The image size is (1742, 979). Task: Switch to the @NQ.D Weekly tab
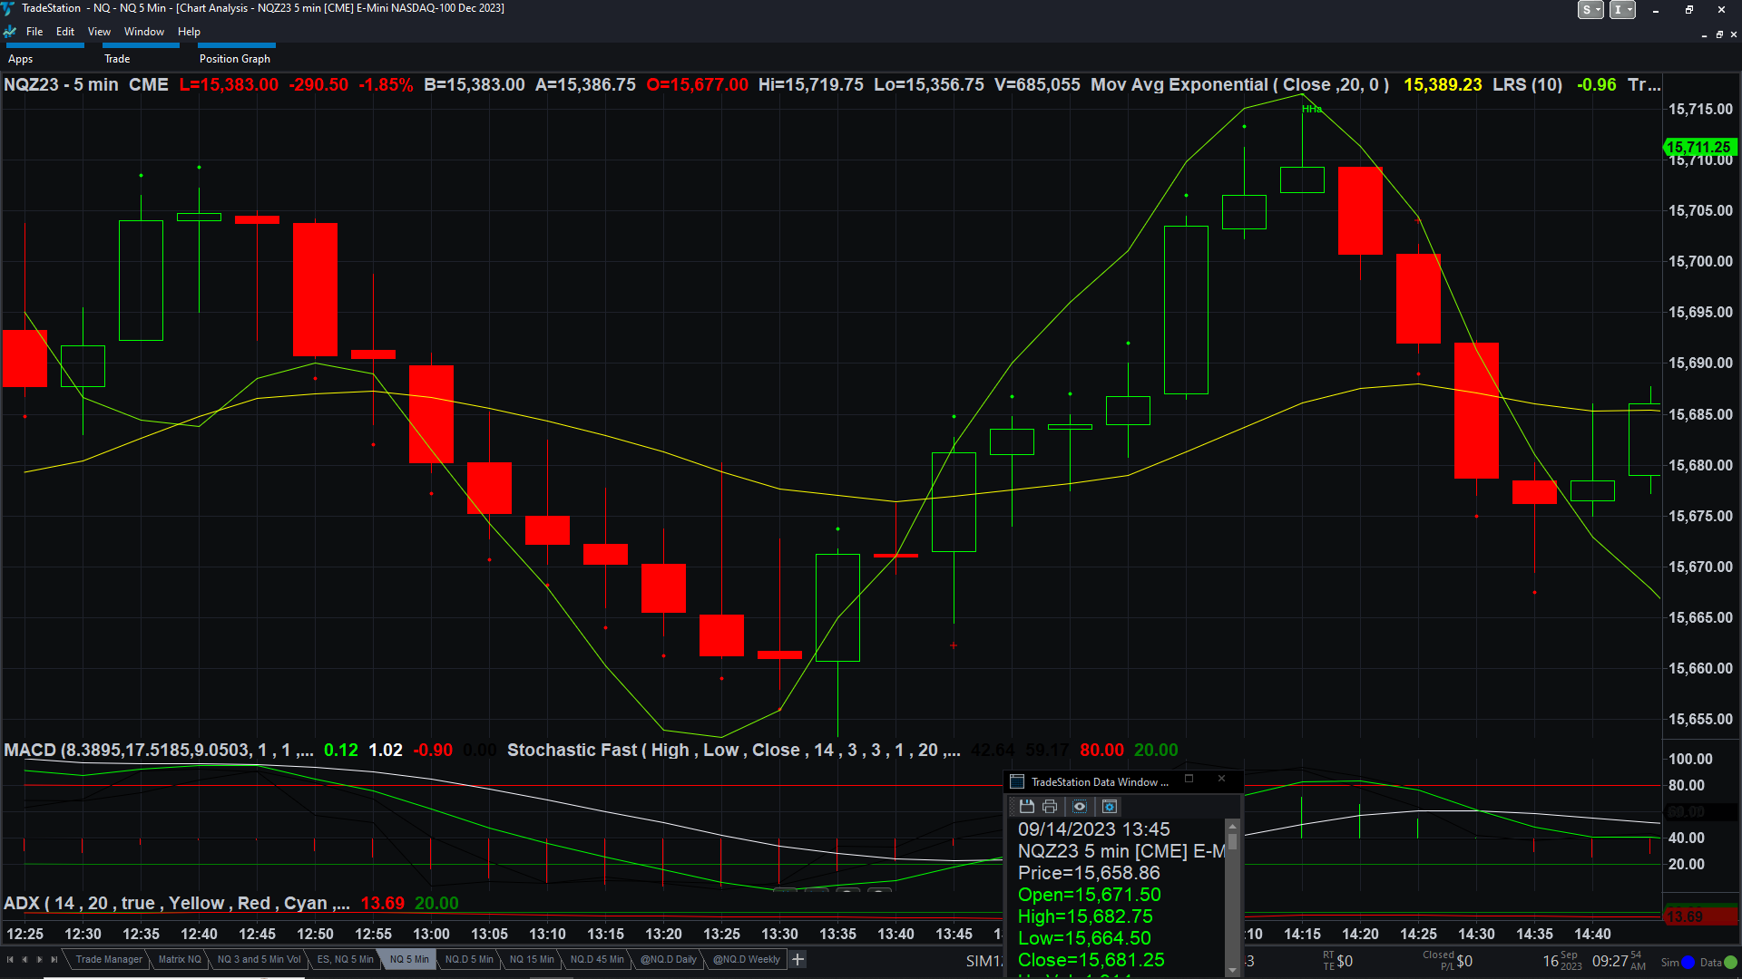click(746, 960)
